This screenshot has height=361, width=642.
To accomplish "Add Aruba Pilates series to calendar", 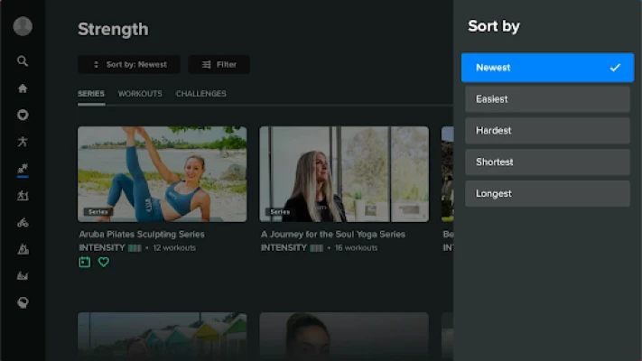I will (85, 262).
